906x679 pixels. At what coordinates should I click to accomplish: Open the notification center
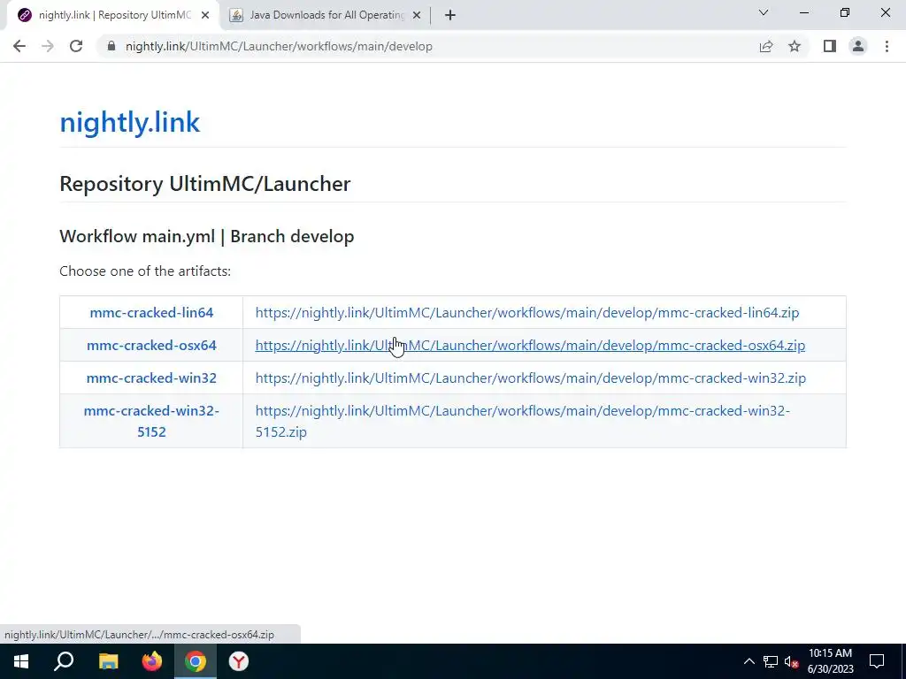coord(877,661)
